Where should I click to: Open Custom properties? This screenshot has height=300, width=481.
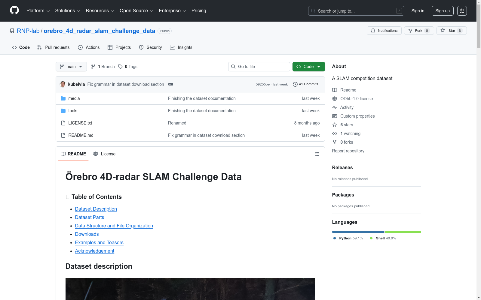354,116
